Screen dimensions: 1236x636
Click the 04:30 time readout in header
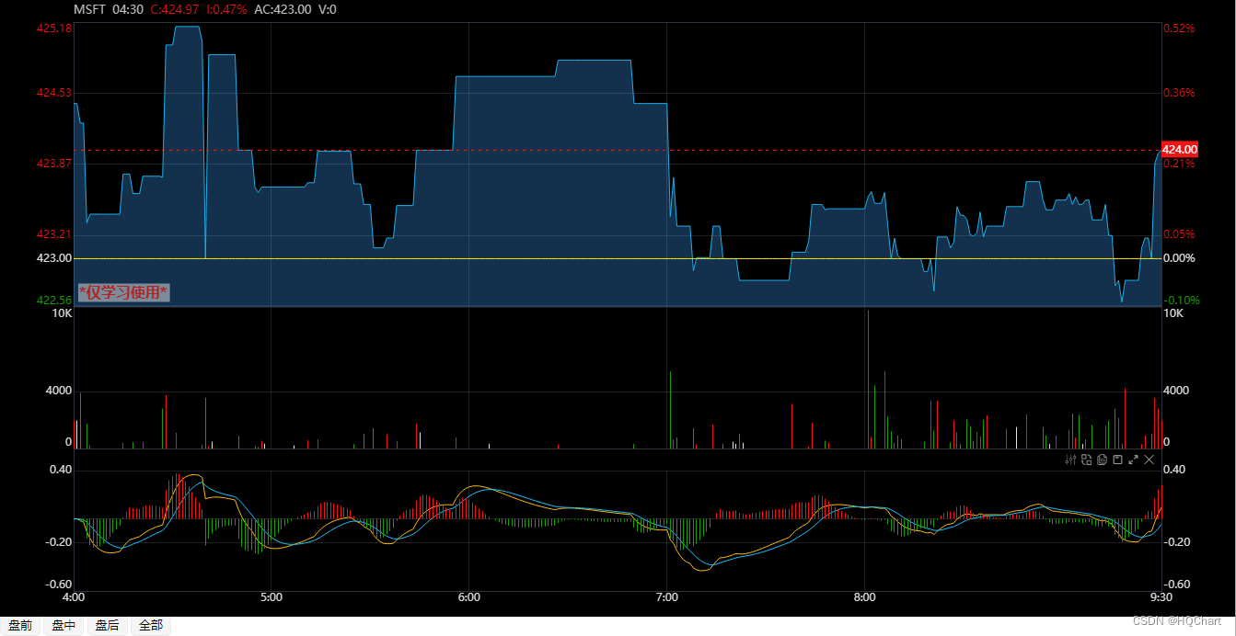coord(128,9)
